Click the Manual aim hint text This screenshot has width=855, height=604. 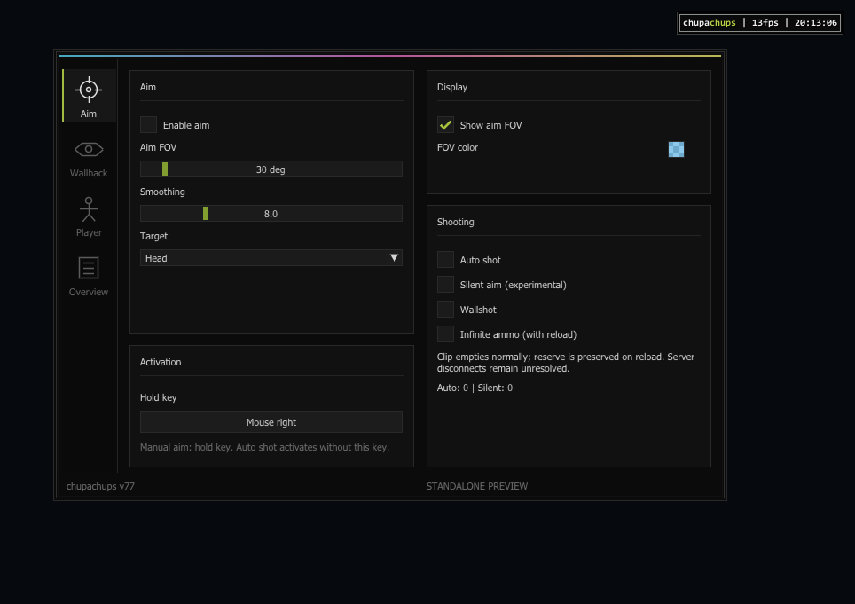coord(264,447)
